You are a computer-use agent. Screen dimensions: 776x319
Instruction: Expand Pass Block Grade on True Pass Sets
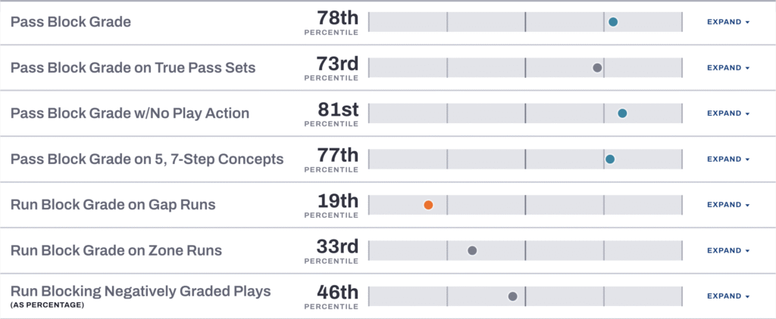point(727,68)
